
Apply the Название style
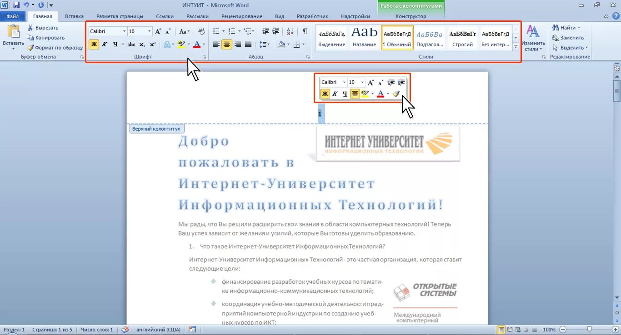click(x=364, y=37)
